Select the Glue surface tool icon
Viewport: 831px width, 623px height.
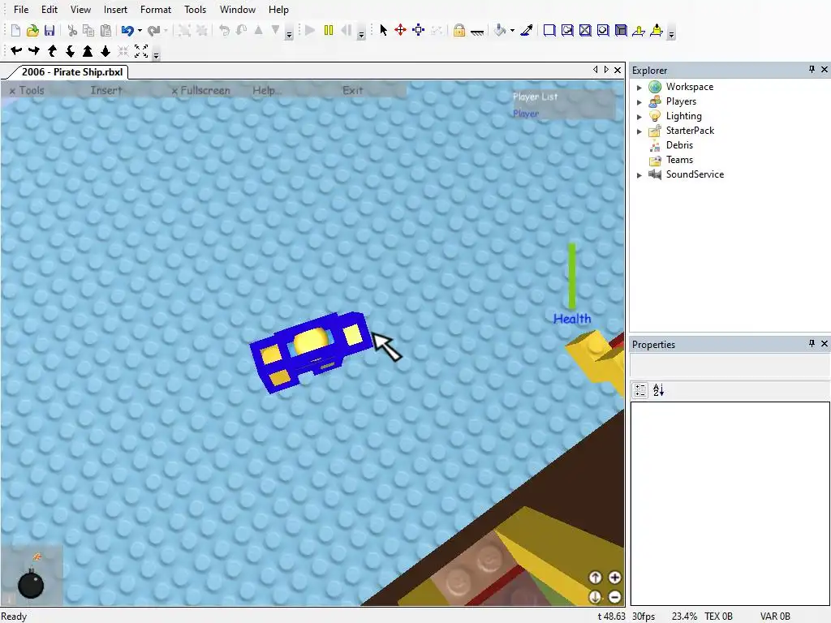pyautogui.click(x=567, y=30)
